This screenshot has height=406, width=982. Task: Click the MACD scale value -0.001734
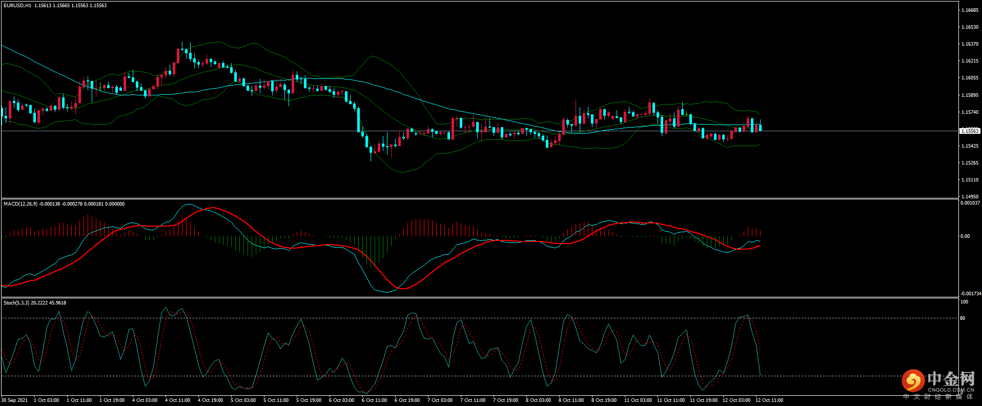click(x=970, y=294)
